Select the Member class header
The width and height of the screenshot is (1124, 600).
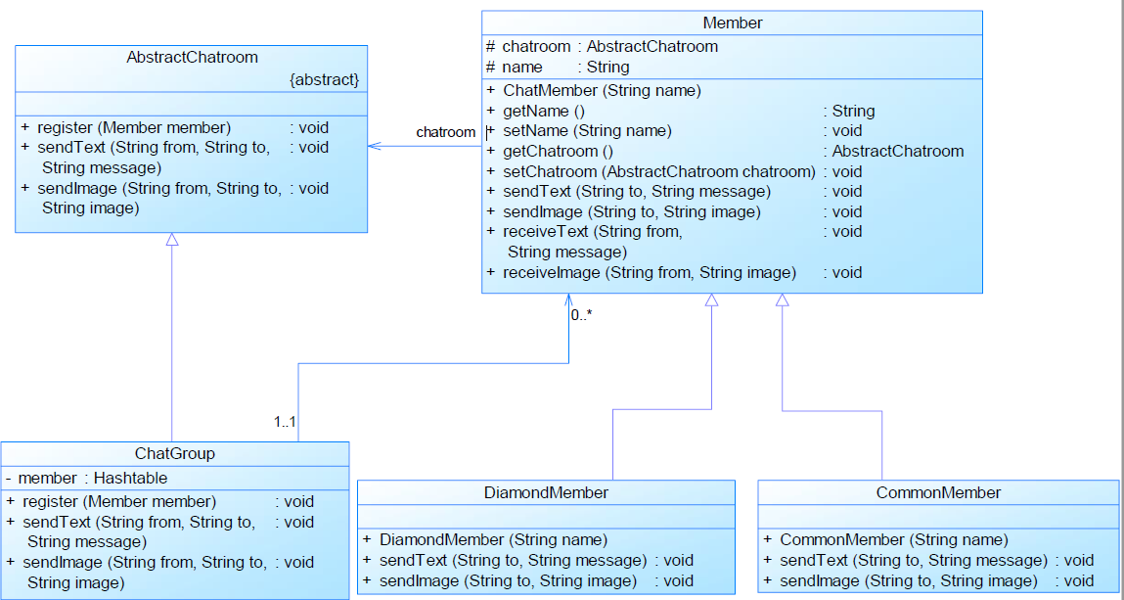pyautogui.click(x=732, y=23)
